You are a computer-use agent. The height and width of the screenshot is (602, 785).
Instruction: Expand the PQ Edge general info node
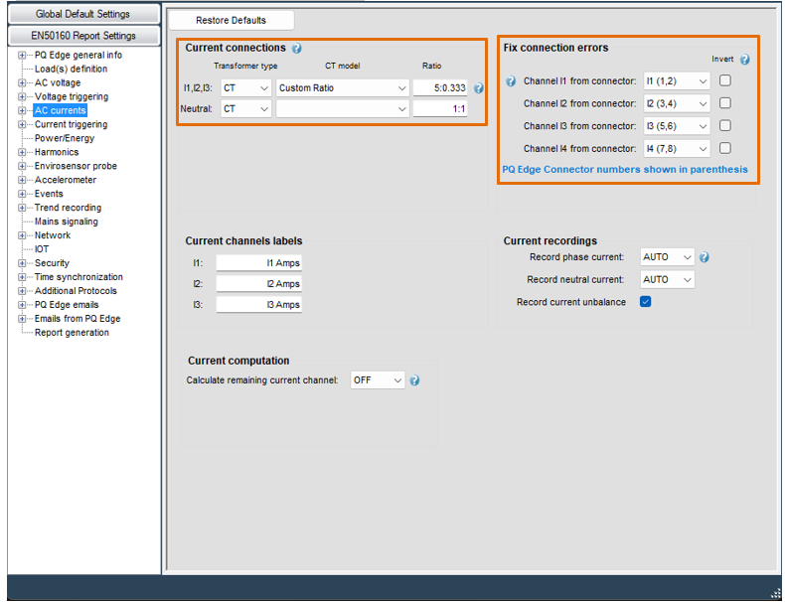click(x=22, y=55)
